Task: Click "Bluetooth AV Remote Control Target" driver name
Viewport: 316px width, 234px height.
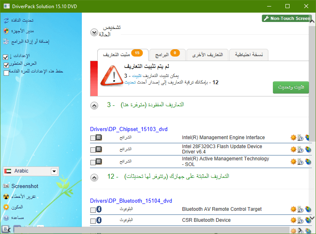Action: (222, 209)
